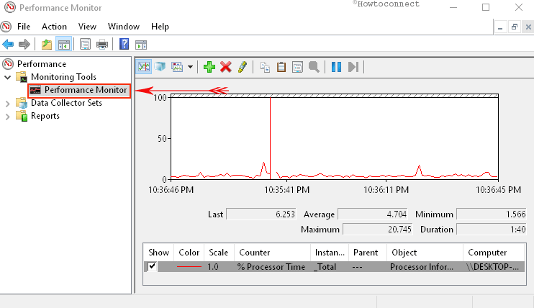Click the Print icon in main toolbar

click(102, 45)
